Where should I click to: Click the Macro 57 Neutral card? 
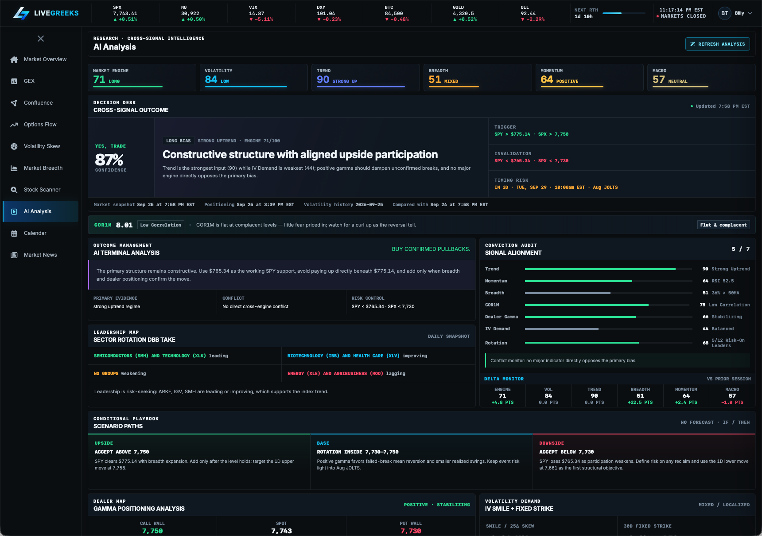point(701,78)
